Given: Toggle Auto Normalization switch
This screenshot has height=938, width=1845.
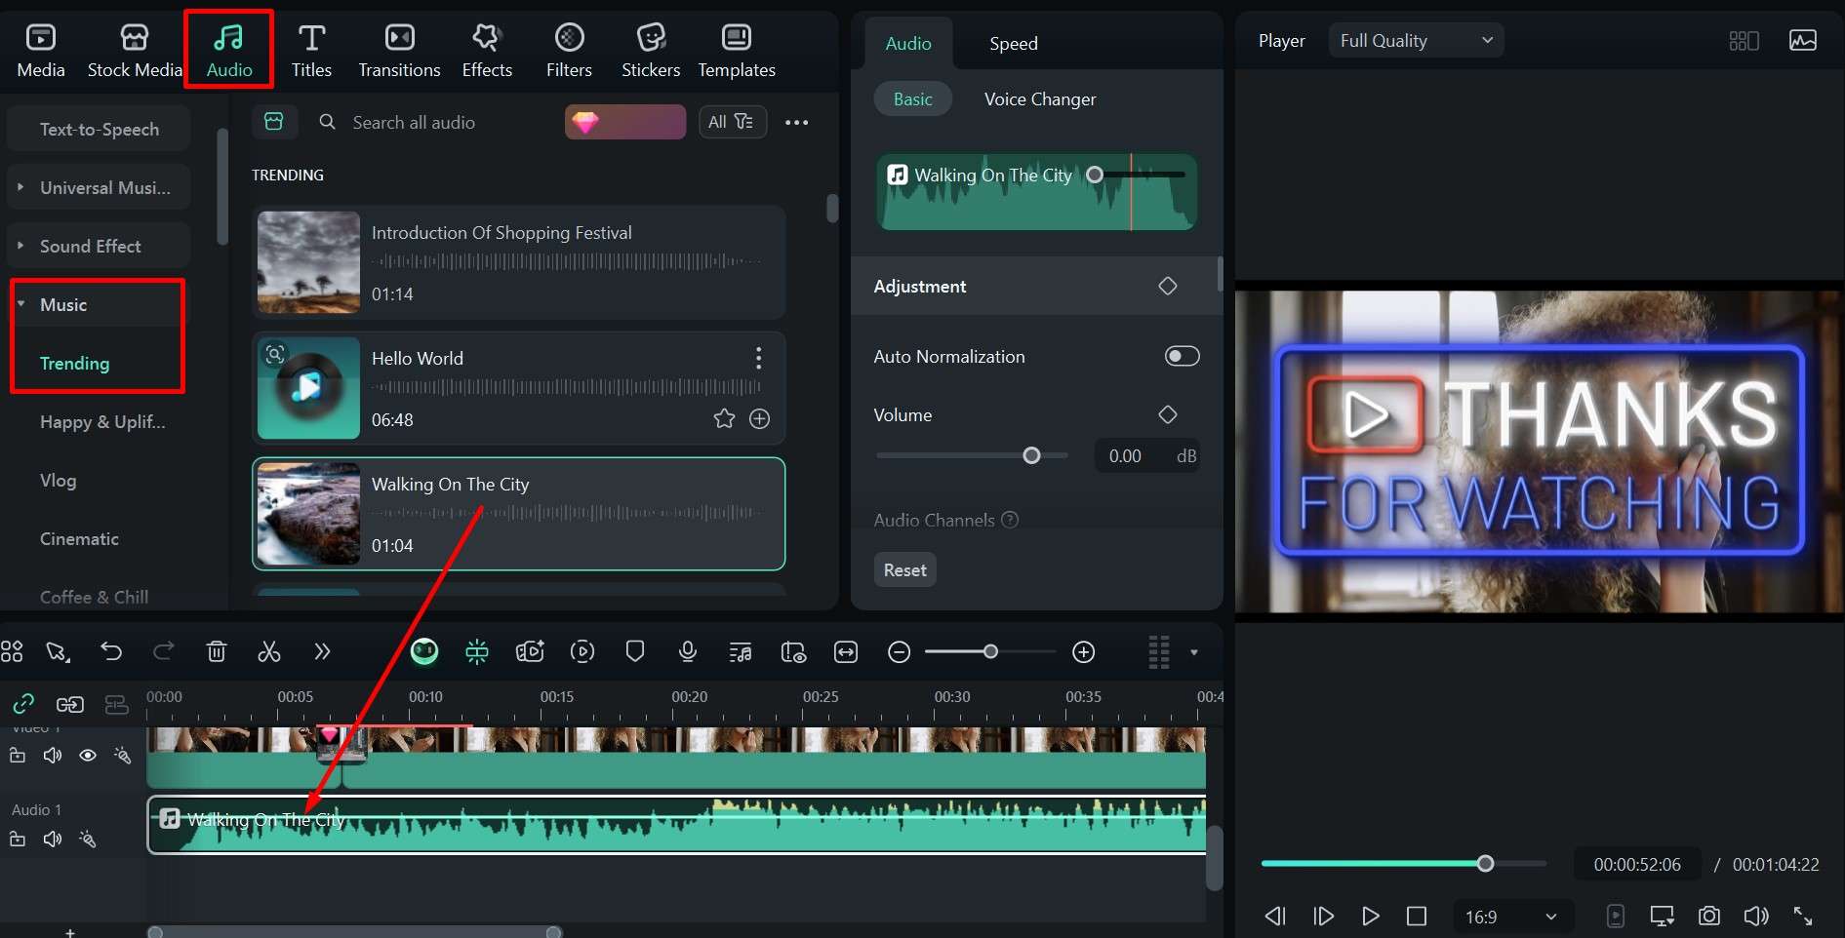Looking at the screenshot, I should coord(1182,357).
